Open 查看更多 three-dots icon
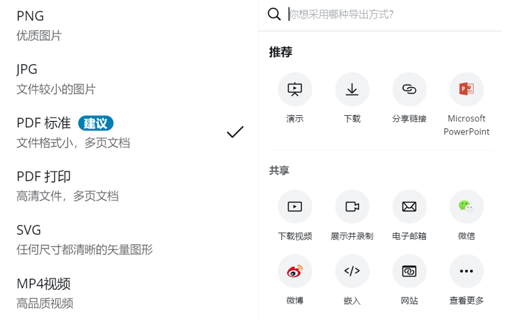The height and width of the screenshot is (323, 512). coord(467,271)
